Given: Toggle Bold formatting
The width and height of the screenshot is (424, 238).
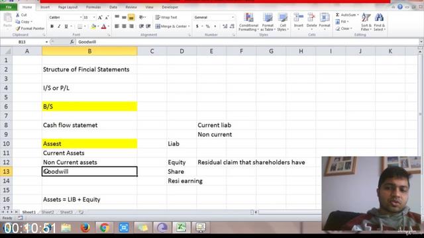Looking at the screenshot, I should tap(52, 26).
